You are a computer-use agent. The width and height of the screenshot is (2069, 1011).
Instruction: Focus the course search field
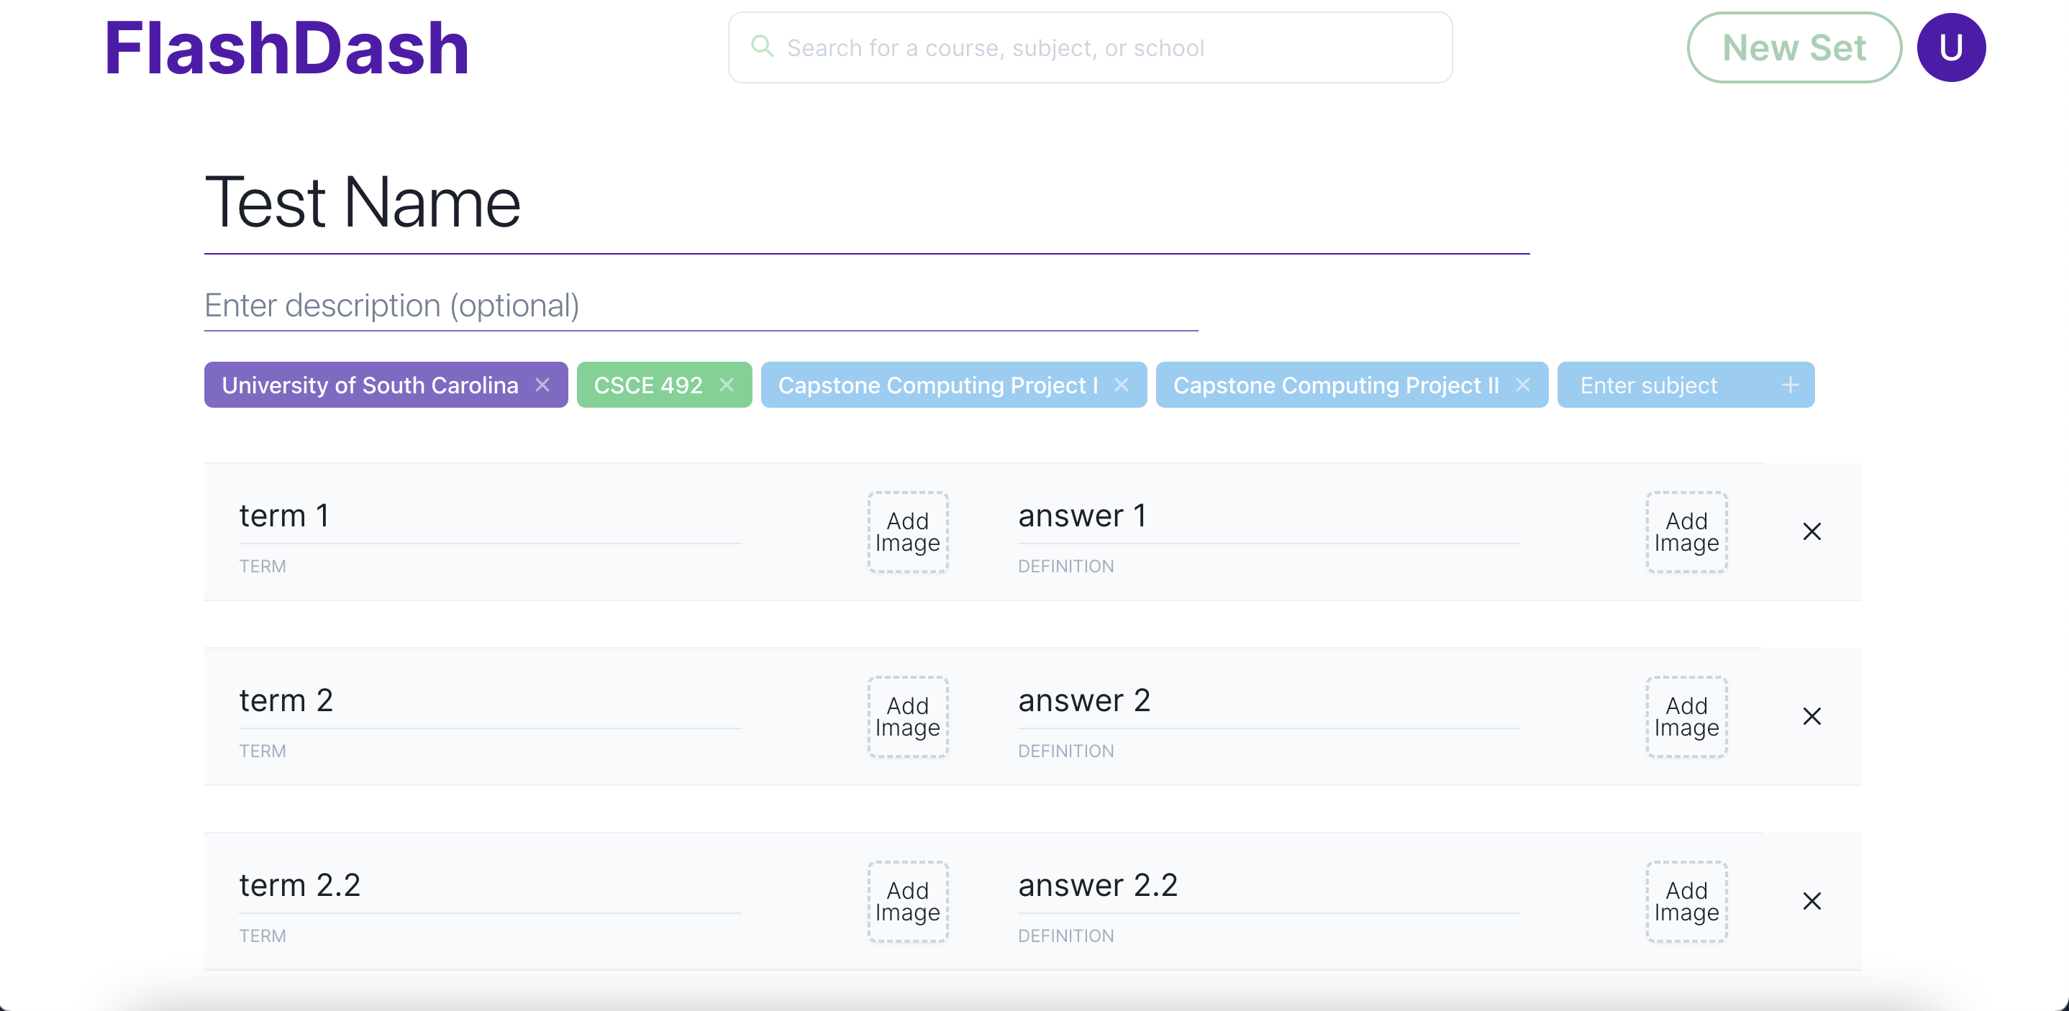[1090, 47]
